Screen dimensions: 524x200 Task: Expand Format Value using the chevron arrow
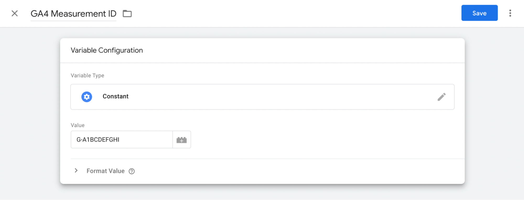76,171
